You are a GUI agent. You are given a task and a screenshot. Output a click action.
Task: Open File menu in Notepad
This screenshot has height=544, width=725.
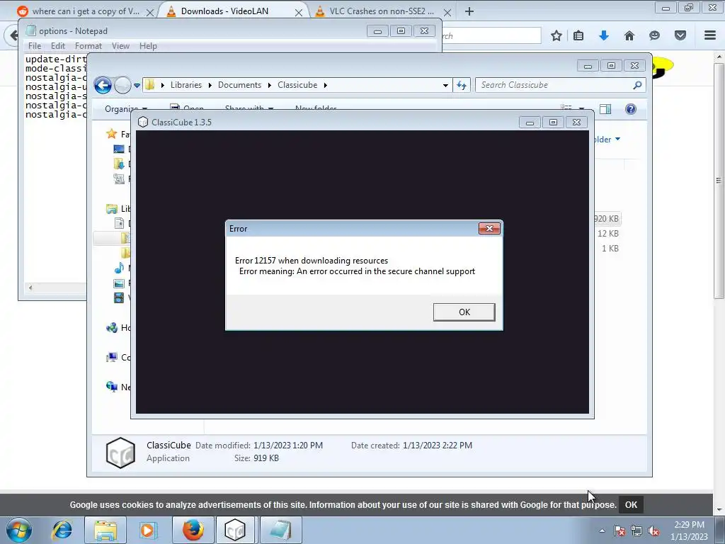point(34,46)
